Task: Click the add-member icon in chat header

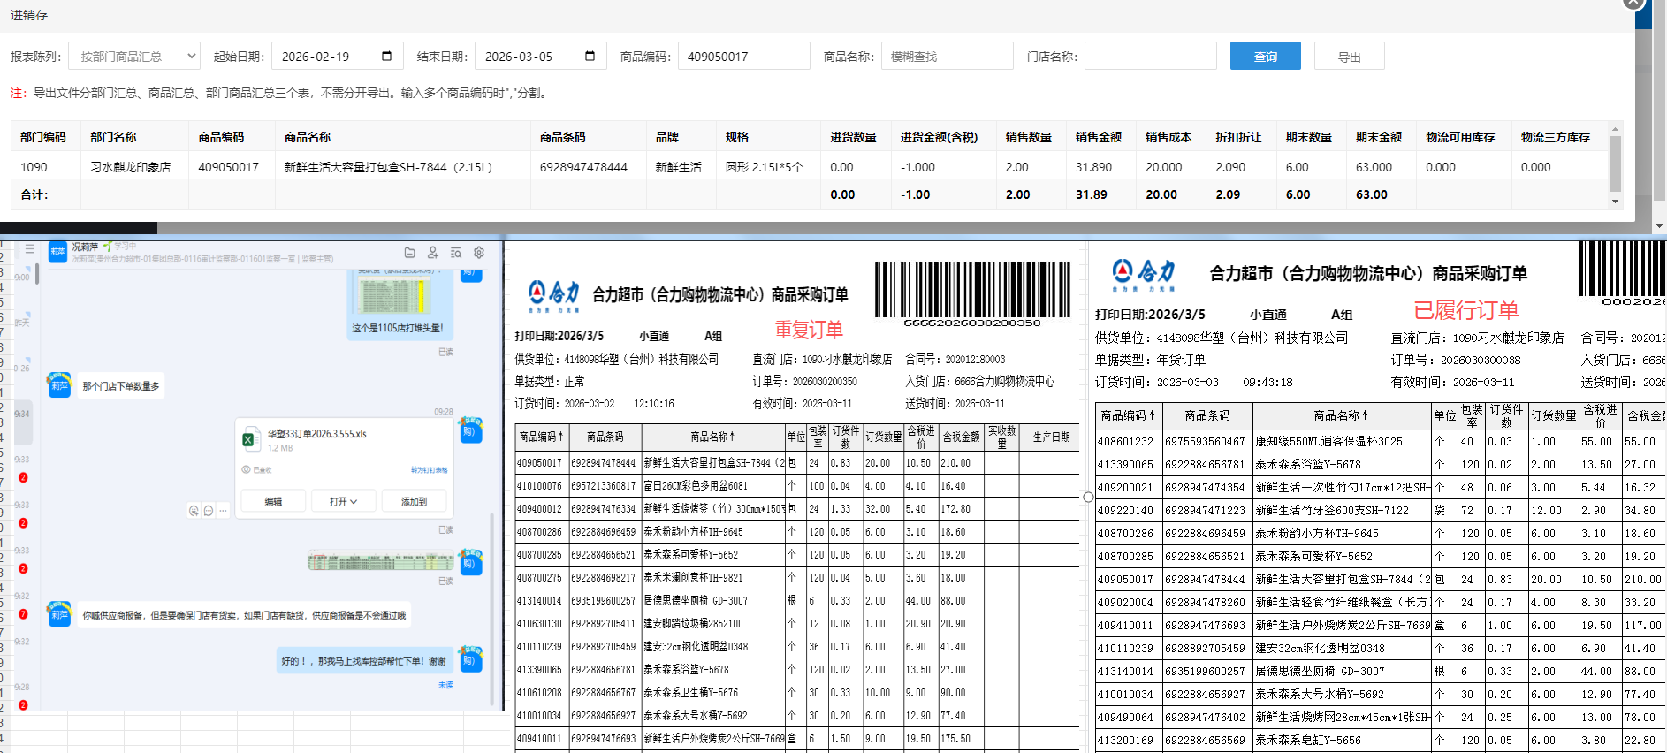Action: 432,253
